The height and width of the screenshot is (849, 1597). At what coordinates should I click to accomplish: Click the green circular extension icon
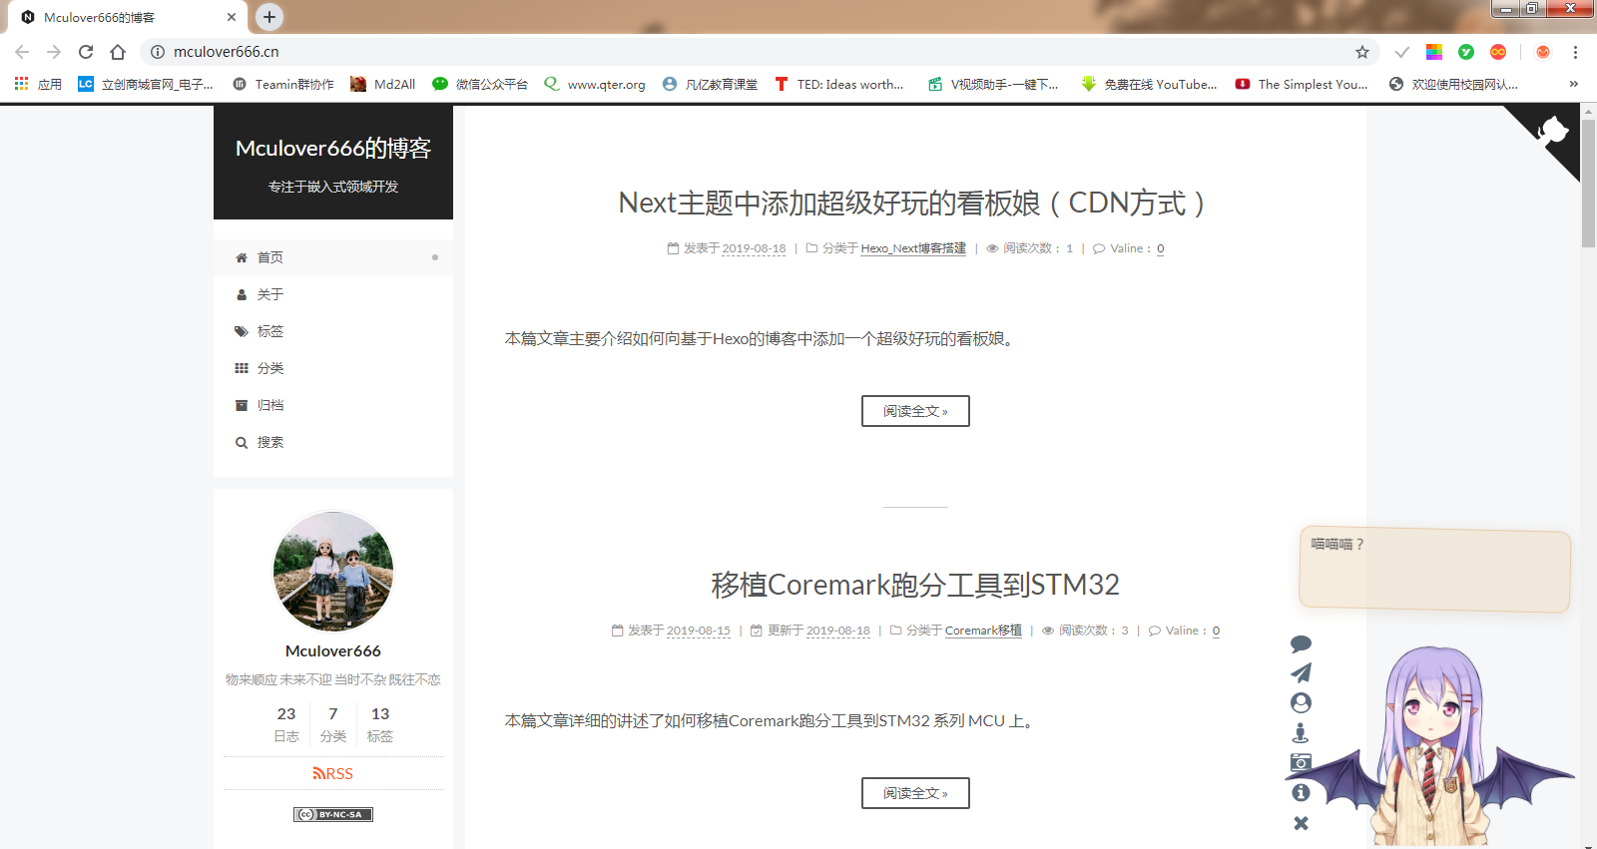[x=1466, y=52]
